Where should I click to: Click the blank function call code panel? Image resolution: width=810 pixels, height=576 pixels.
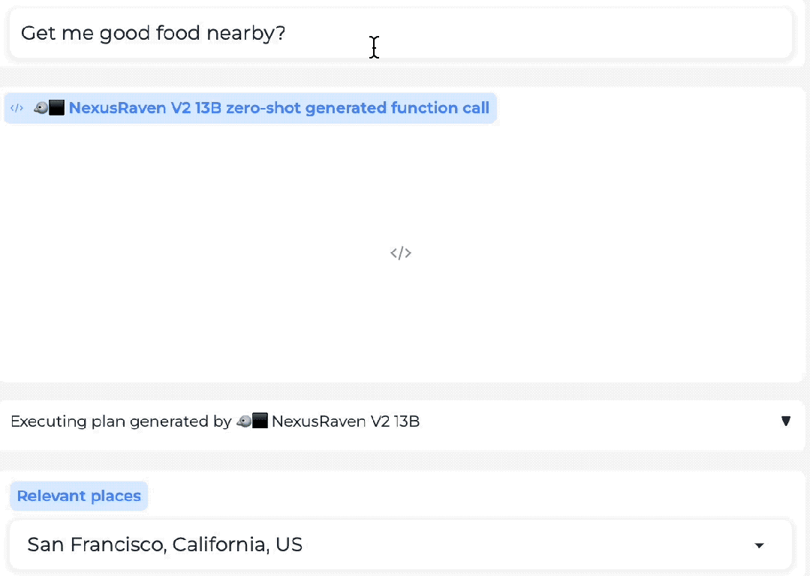click(x=401, y=253)
